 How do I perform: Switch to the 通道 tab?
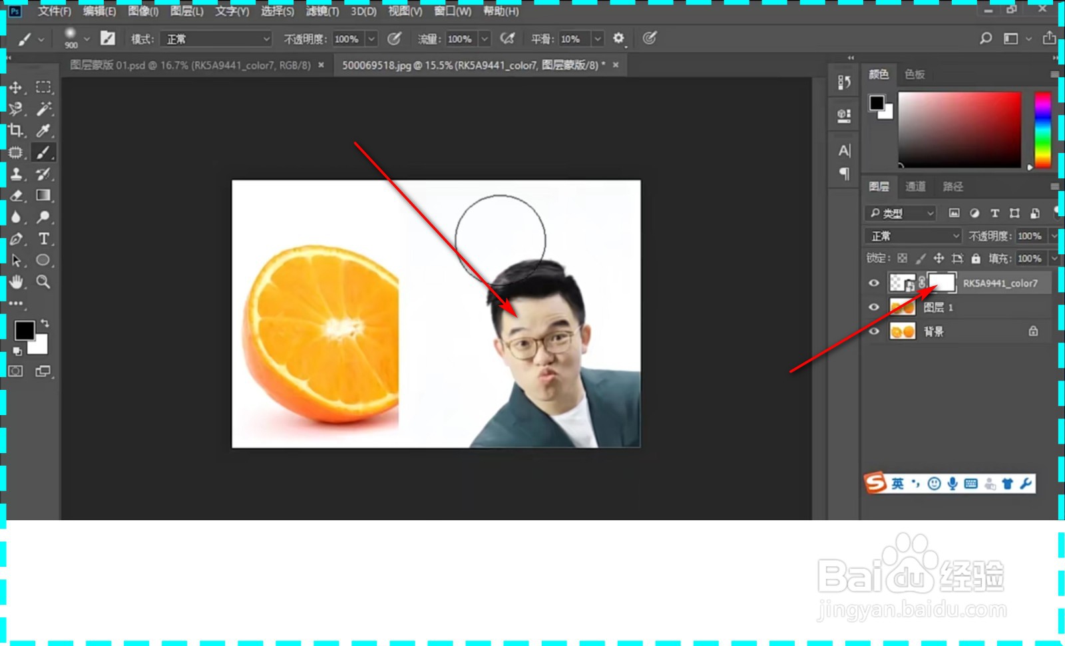(915, 186)
